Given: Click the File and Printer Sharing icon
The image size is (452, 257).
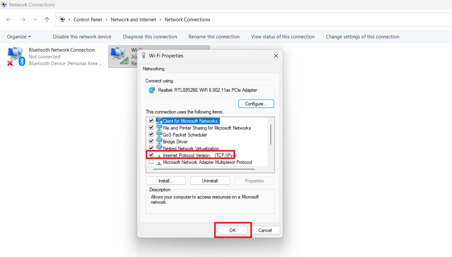Looking at the screenshot, I should tap(159, 128).
